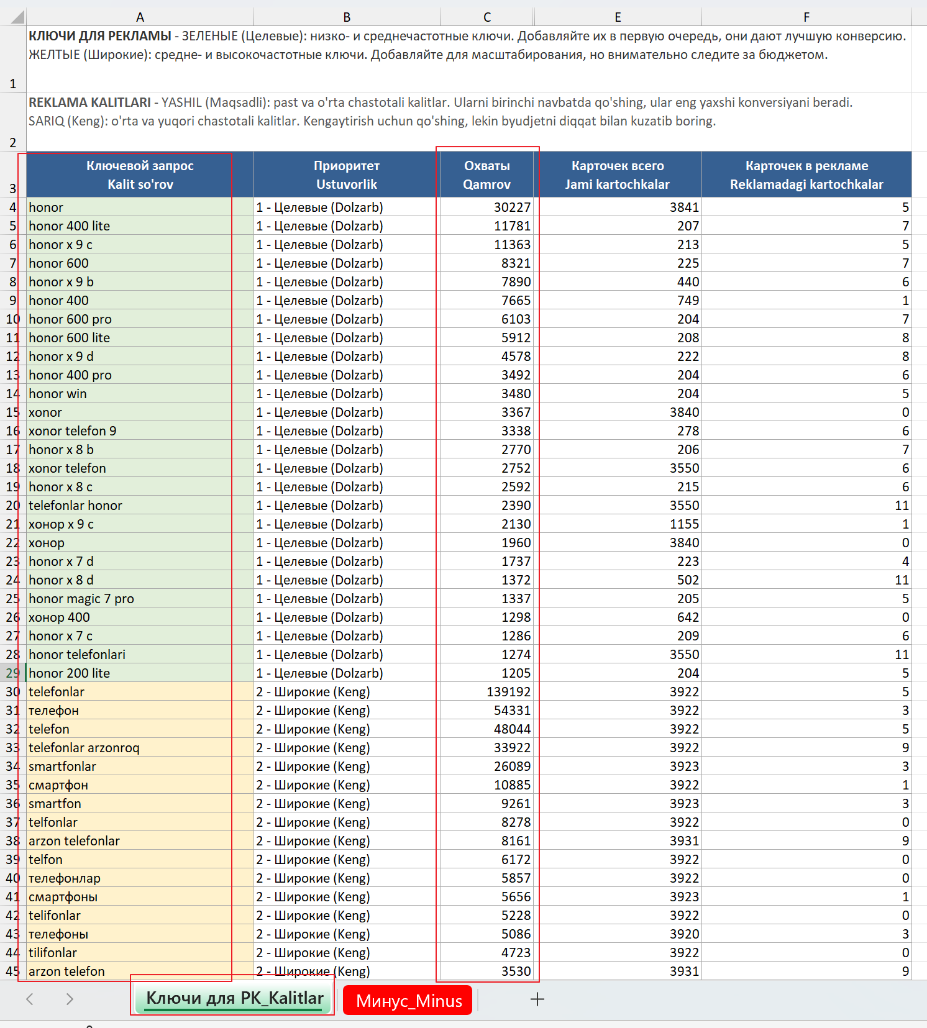Select the priority cell in the 'honor 600' row
This screenshot has width=927, height=1028.
click(x=347, y=263)
